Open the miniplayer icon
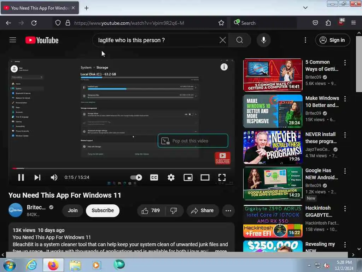The image size is (362, 272). 188,177
